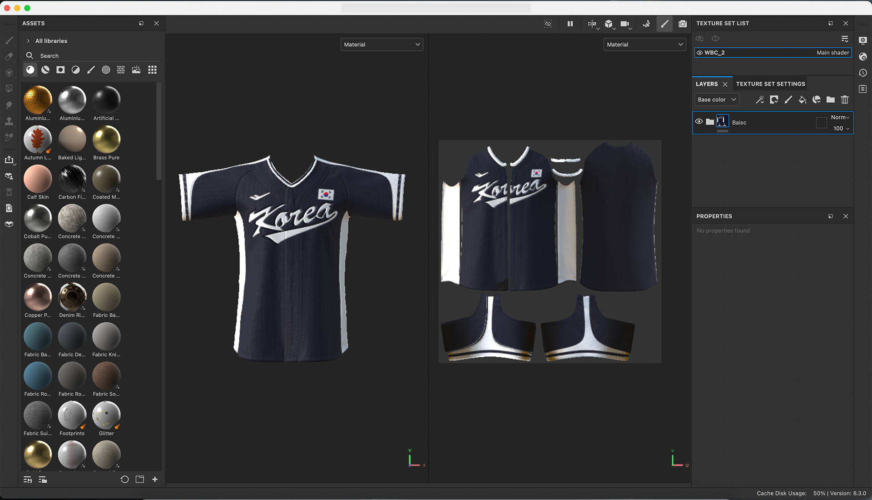Image resolution: width=872 pixels, height=500 pixels.
Task: Select the Clone stamp tool
Action: tap(9, 121)
